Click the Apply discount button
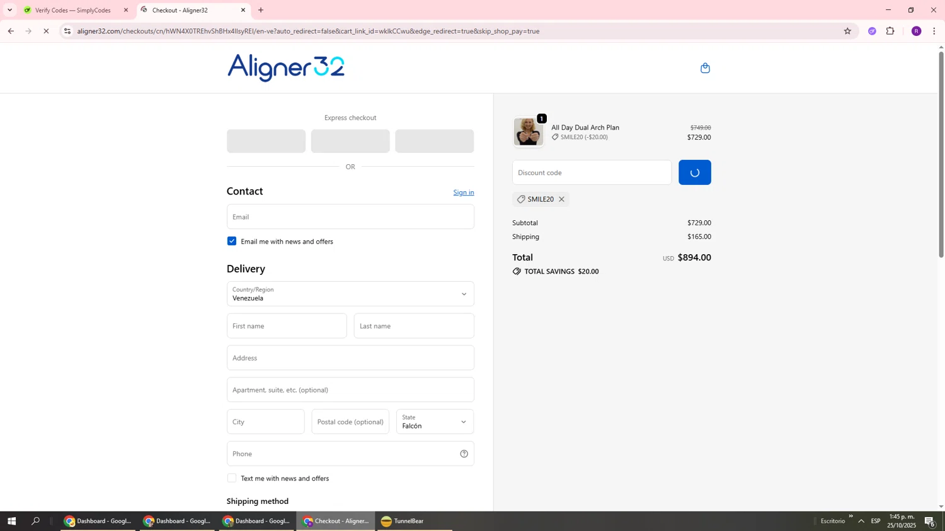Image resolution: width=945 pixels, height=531 pixels. [695, 172]
